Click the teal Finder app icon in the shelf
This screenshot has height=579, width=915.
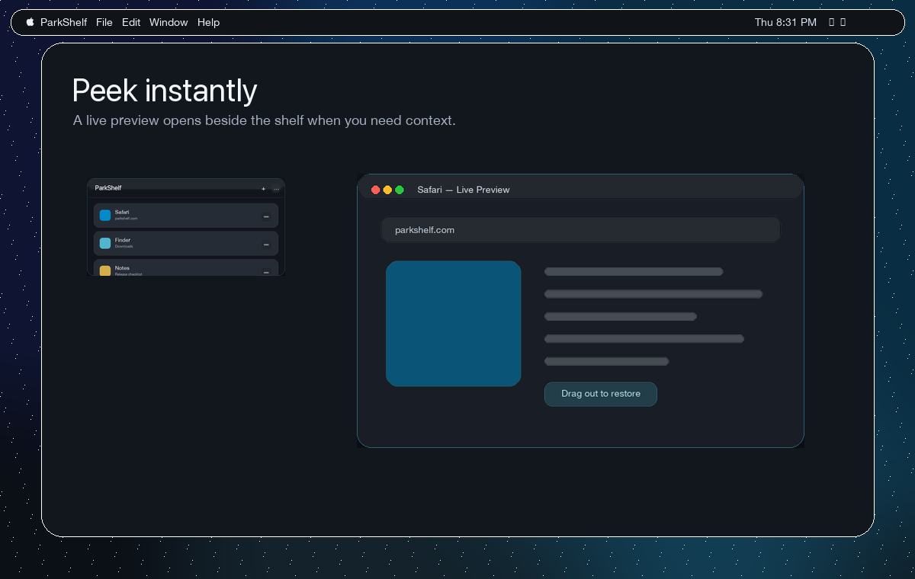(x=105, y=243)
